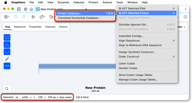Open the Window menu

132,2
